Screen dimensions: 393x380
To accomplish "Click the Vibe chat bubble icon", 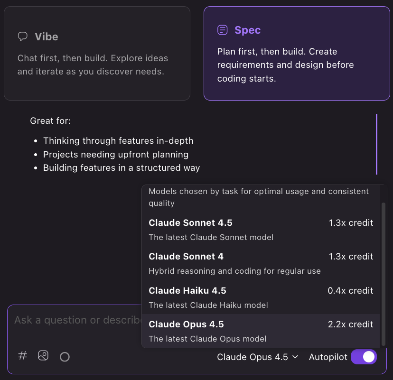I will [x=23, y=37].
